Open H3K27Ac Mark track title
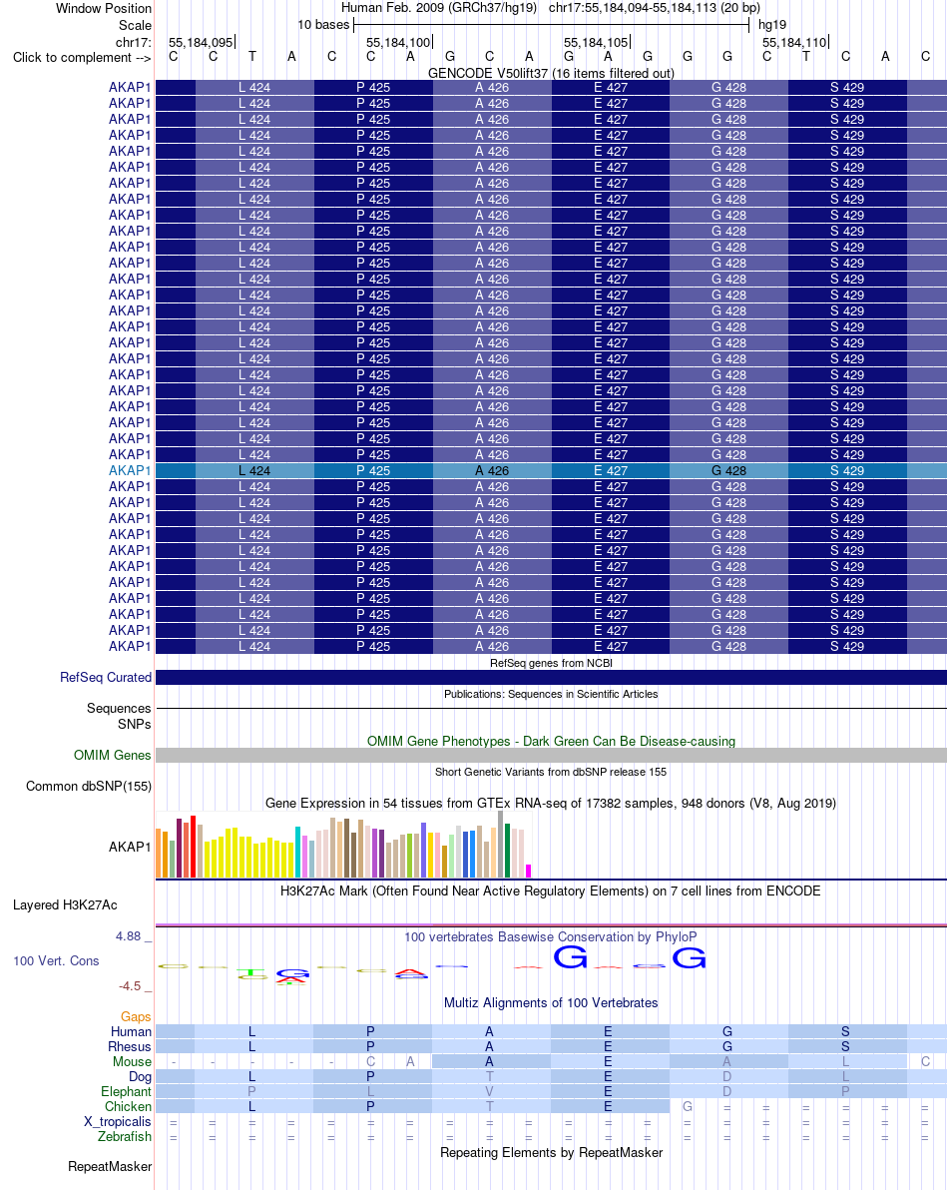This screenshot has height=1190, width=948. (551, 891)
